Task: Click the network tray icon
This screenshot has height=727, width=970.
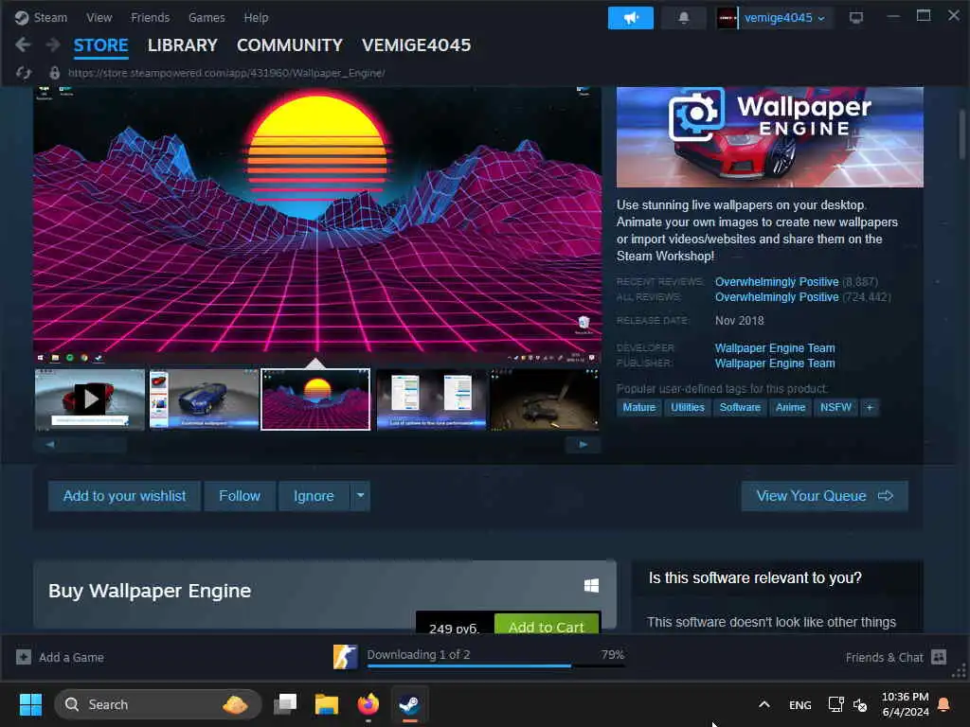Action: point(835,704)
